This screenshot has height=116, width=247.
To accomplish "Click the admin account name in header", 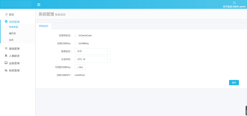I will [x=234, y=6].
